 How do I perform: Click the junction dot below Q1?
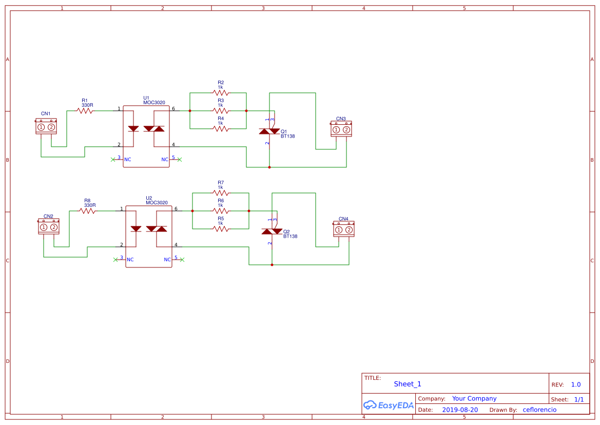(270, 166)
